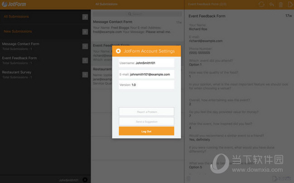This screenshot has width=294, height=183.
Task: Click the New Submissions count badge
Action: pyautogui.click(x=85, y=32)
